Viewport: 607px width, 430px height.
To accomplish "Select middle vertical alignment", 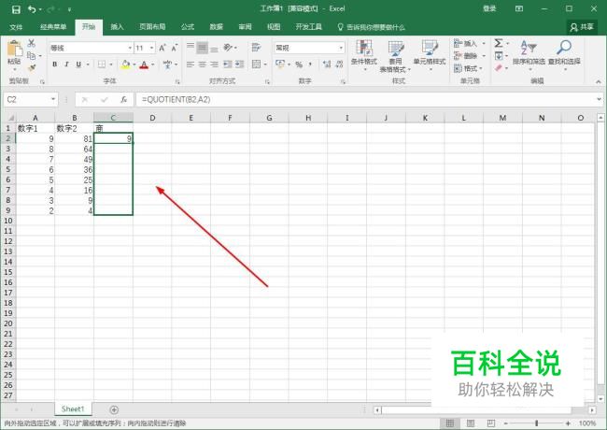I will (202, 48).
